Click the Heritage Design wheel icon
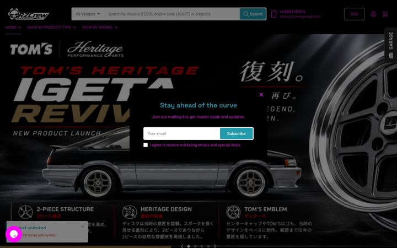 pyautogui.click(x=130, y=212)
